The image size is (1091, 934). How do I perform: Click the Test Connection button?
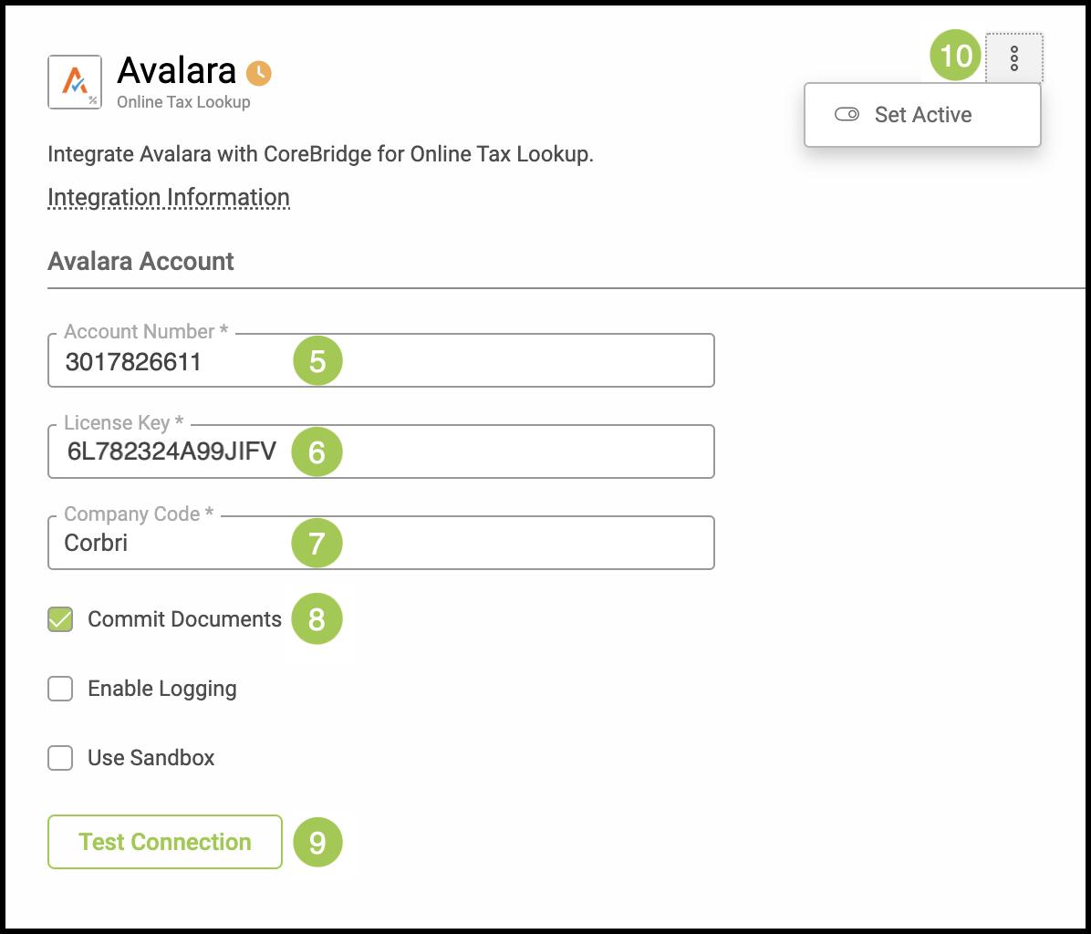pos(165,842)
